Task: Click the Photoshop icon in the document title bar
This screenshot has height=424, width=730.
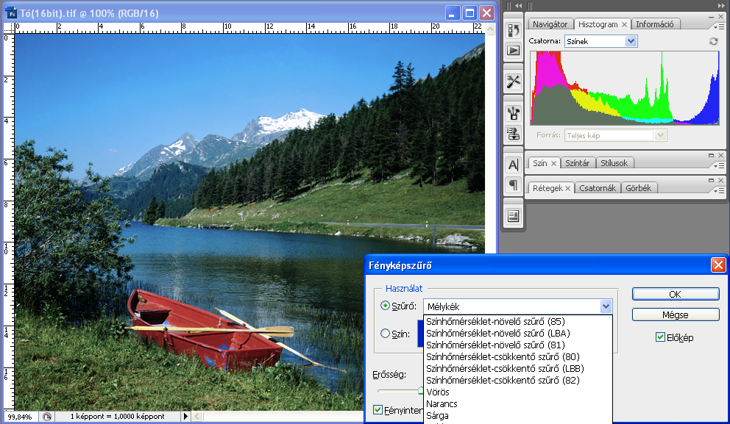Action: (12, 13)
